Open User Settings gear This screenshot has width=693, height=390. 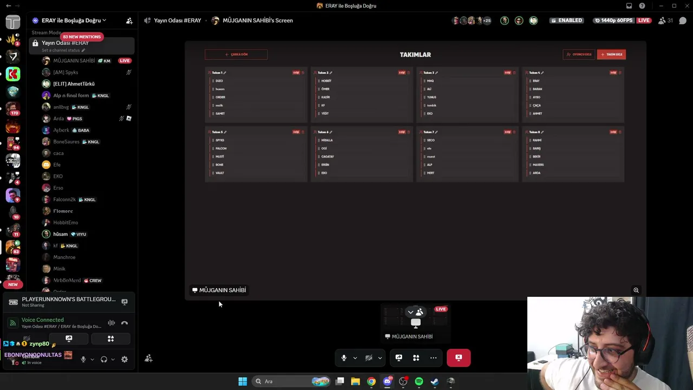tap(125, 359)
